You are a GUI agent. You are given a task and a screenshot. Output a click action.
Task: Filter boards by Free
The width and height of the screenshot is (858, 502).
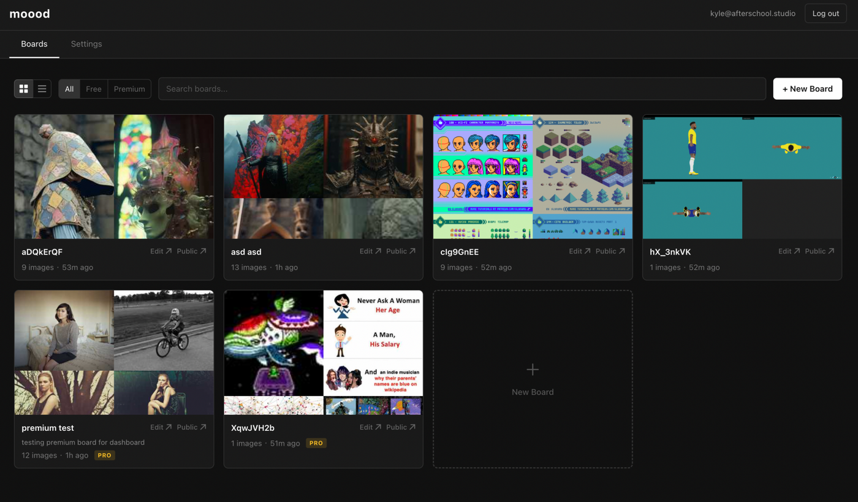tap(94, 89)
